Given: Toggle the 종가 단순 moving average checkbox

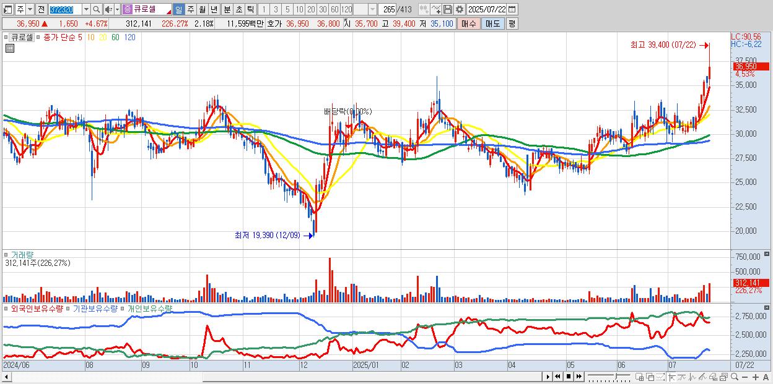Looking at the screenshot, I should [38, 37].
